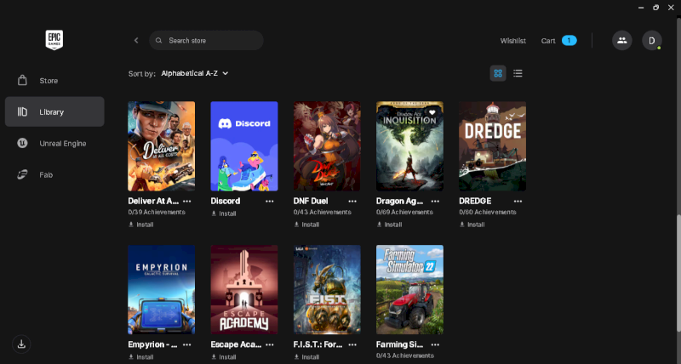Open the DREDGE cover art

click(x=493, y=146)
